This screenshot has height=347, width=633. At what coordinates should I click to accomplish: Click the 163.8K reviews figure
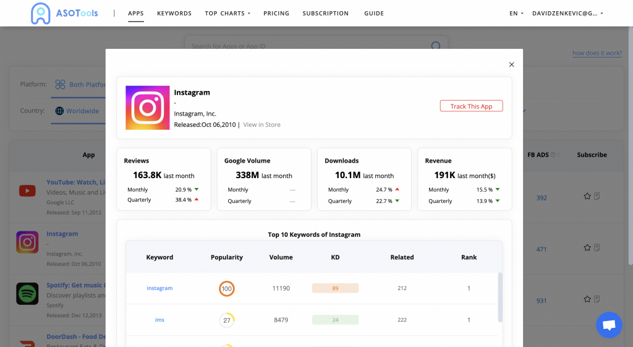tap(147, 175)
